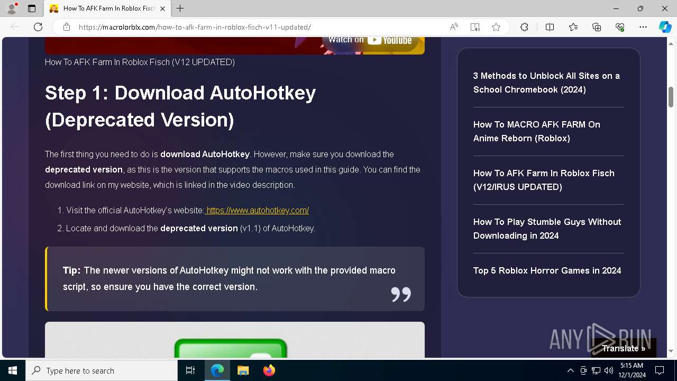Open the Copilot sidebar
Viewport: 677px width, 381px height.
pyautogui.click(x=665, y=27)
